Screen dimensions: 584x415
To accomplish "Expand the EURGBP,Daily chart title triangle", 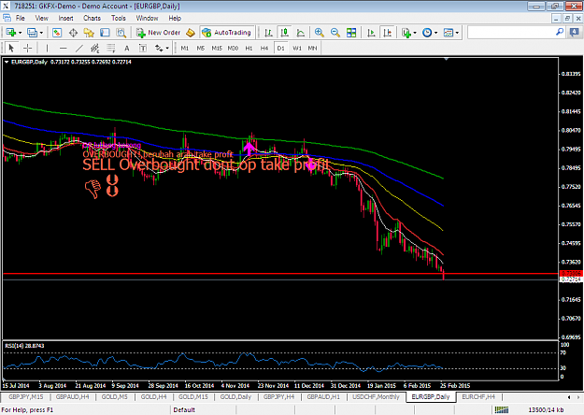I will 7,62.
